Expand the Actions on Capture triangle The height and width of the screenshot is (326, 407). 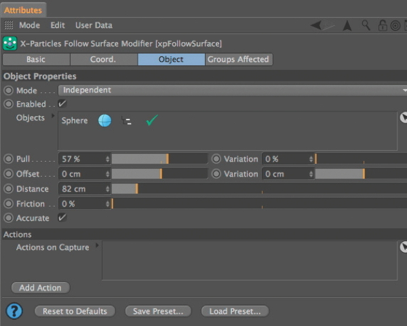(97, 246)
